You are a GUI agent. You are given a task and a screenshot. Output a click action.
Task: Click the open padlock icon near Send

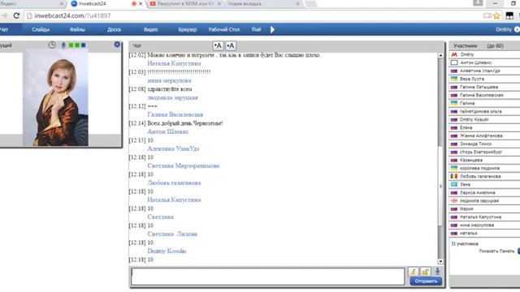(426, 272)
